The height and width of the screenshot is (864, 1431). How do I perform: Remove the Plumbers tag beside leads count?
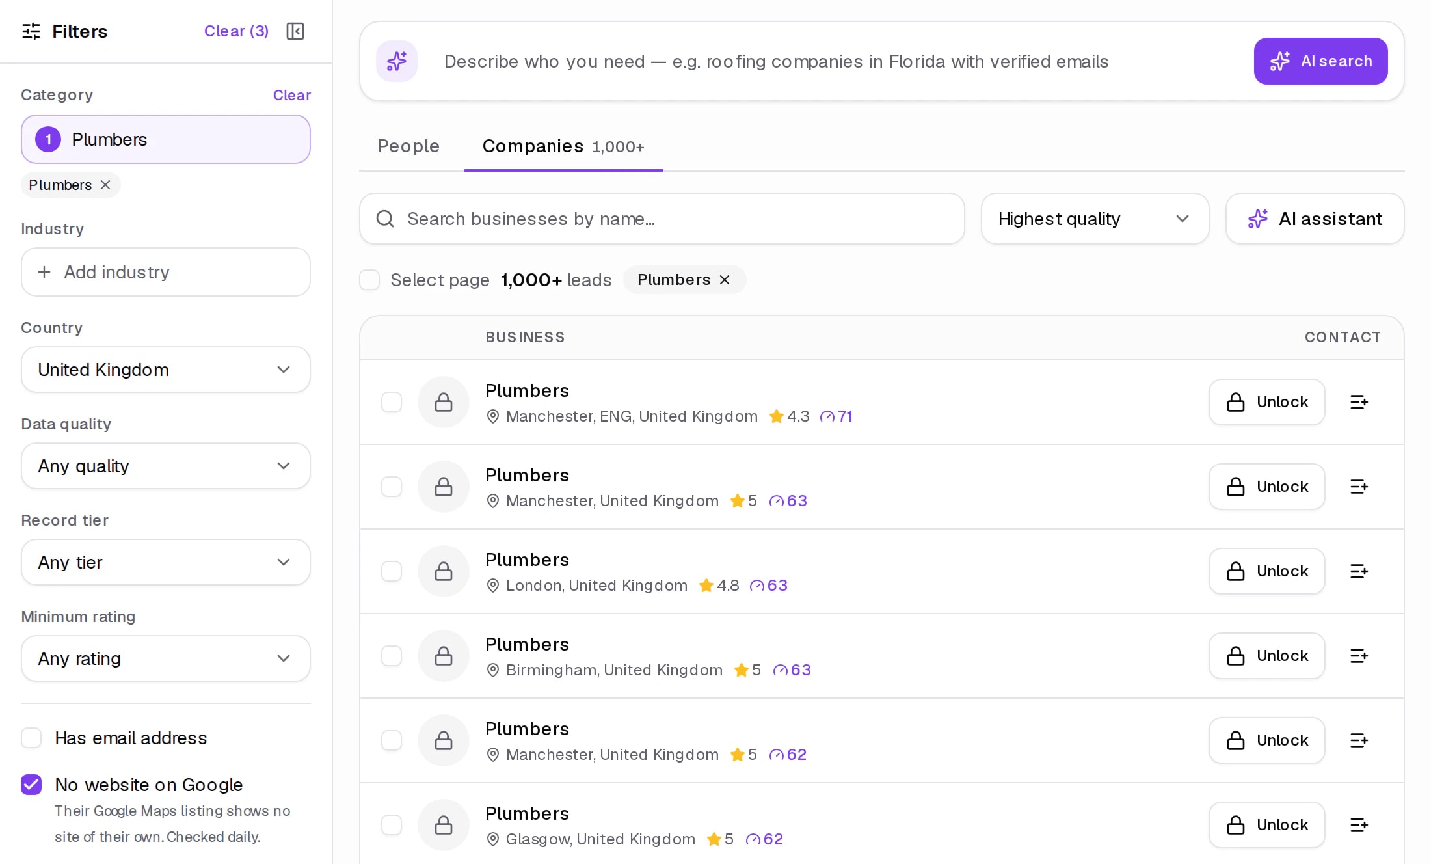(725, 280)
